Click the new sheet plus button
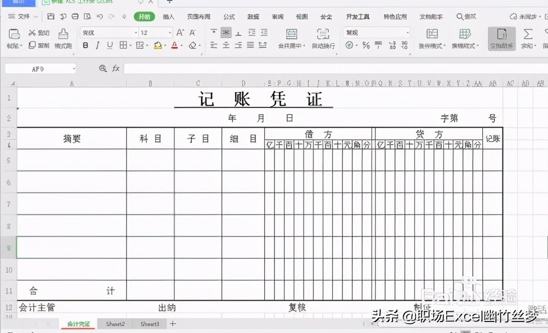This screenshot has width=548, height=333. pyautogui.click(x=172, y=324)
